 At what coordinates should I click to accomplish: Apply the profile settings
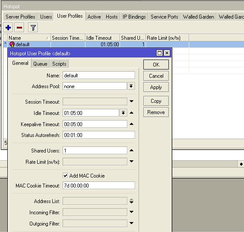tap(156, 87)
